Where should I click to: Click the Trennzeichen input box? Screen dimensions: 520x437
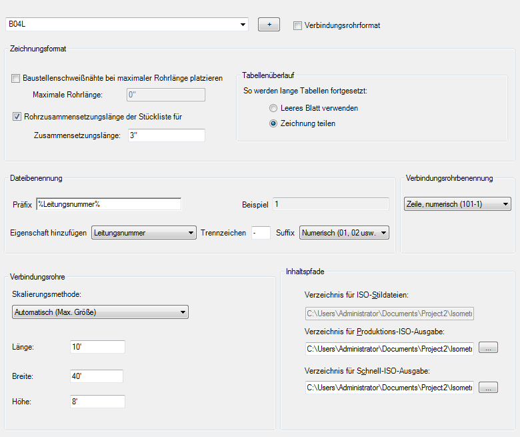261,233
